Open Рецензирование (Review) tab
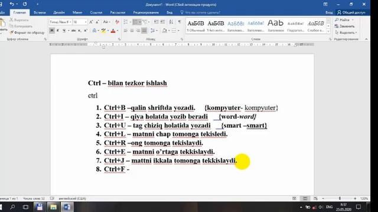Viewport: 378px width, 212px height. (x=146, y=12)
